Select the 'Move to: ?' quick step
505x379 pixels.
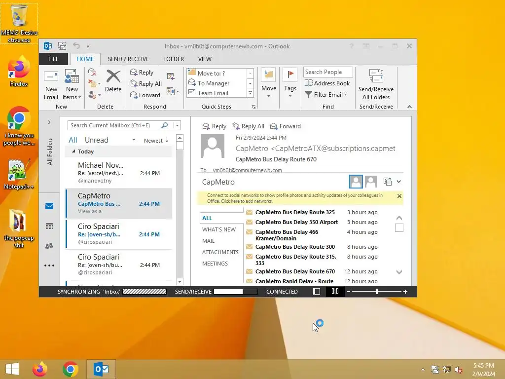[216, 73]
